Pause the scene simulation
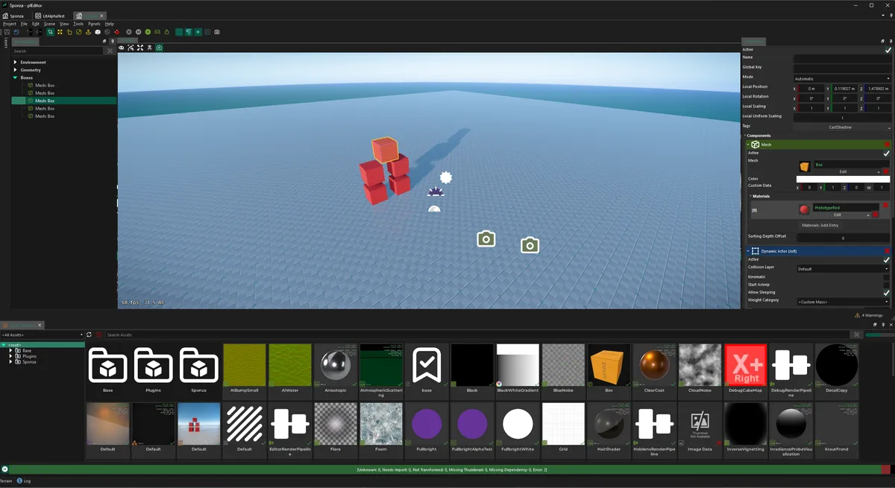The height and width of the screenshot is (488, 895). tap(138, 32)
